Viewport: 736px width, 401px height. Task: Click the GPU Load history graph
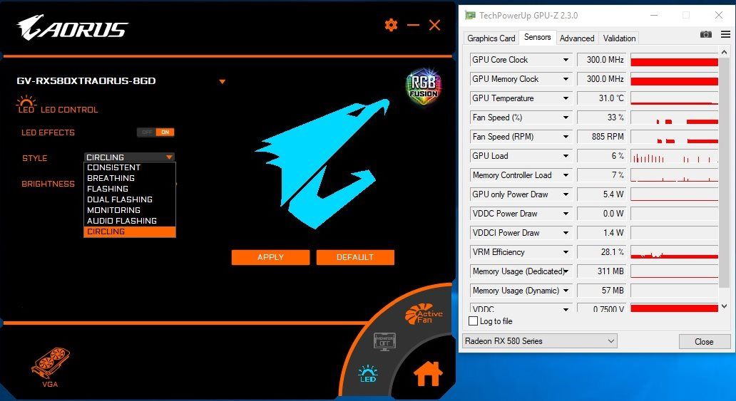pyautogui.click(x=674, y=156)
